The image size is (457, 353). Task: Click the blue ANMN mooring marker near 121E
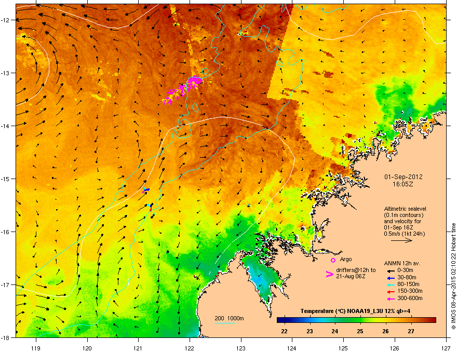[x=146, y=190]
